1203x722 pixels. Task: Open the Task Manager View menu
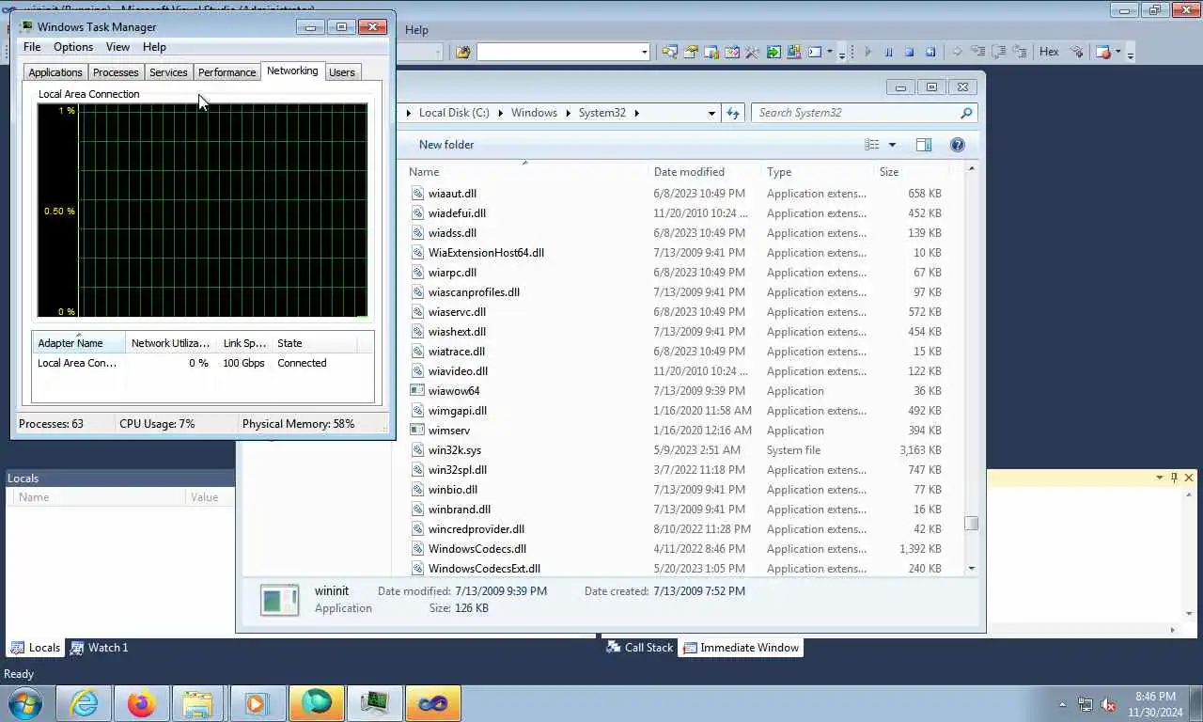[x=117, y=47]
